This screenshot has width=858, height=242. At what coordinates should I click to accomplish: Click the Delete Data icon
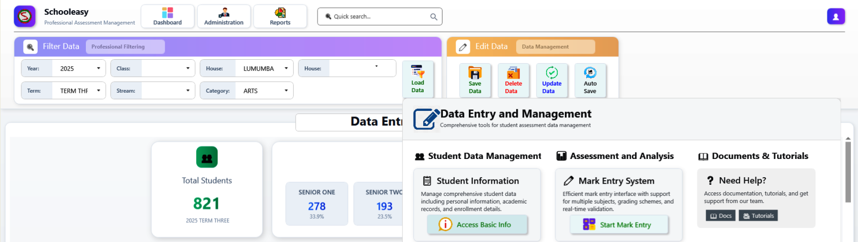tap(514, 73)
